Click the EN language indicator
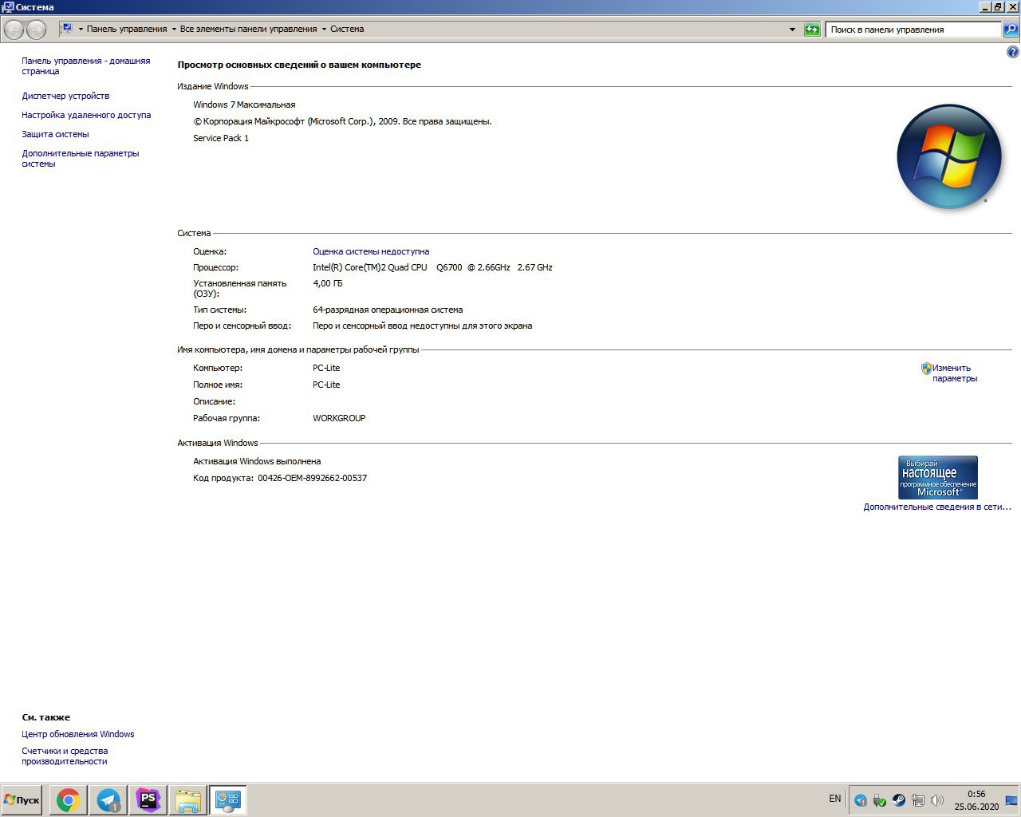The width and height of the screenshot is (1021, 817). point(835,799)
